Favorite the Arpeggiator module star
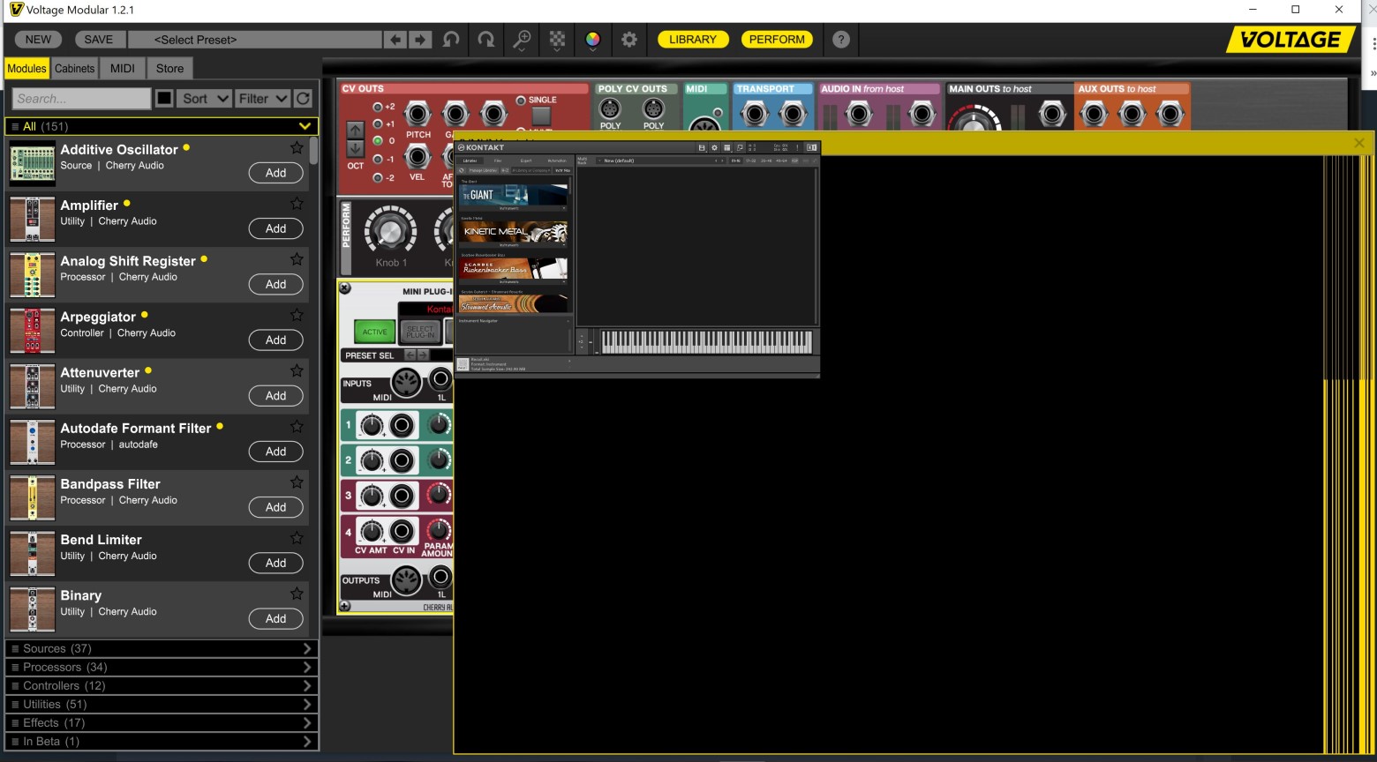This screenshot has height=762, width=1377. (x=297, y=315)
